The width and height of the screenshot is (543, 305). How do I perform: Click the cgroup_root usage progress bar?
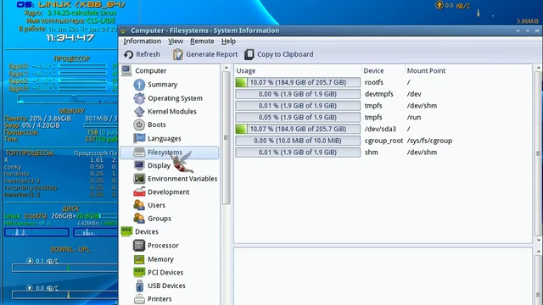pyautogui.click(x=298, y=141)
